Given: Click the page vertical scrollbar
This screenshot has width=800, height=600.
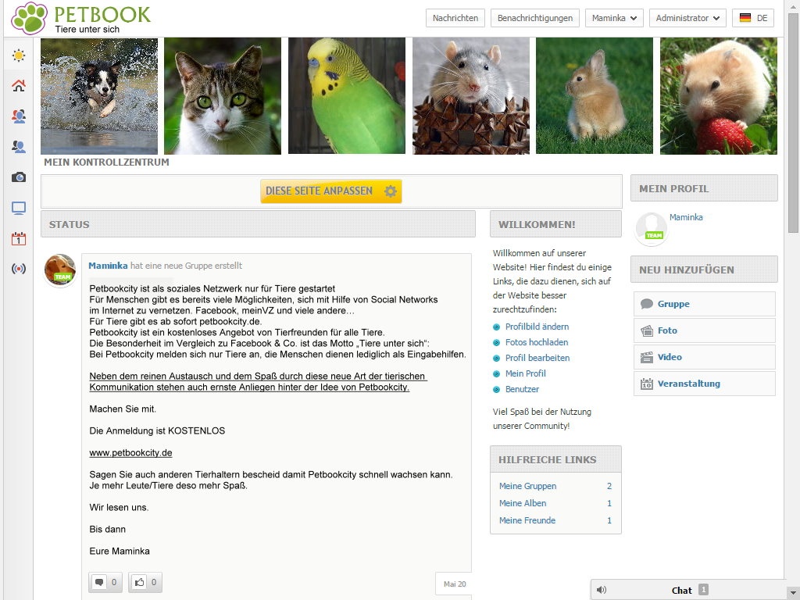Looking at the screenshot, I should click(x=794, y=123).
